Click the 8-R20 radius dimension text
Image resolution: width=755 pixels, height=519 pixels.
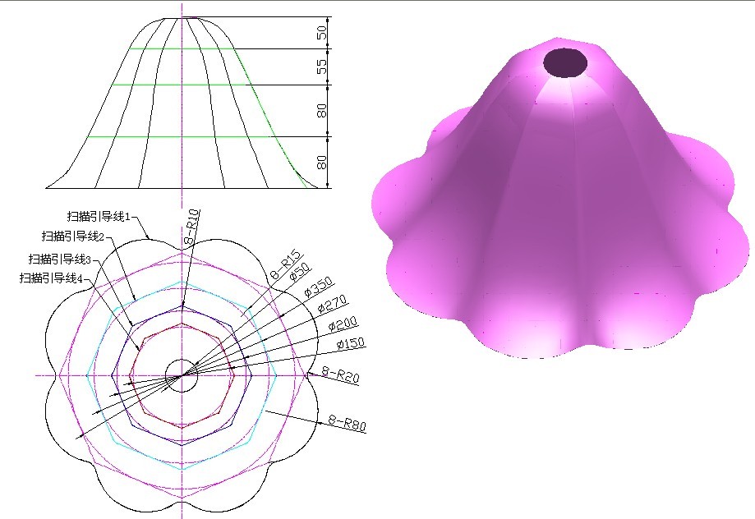point(340,374)
